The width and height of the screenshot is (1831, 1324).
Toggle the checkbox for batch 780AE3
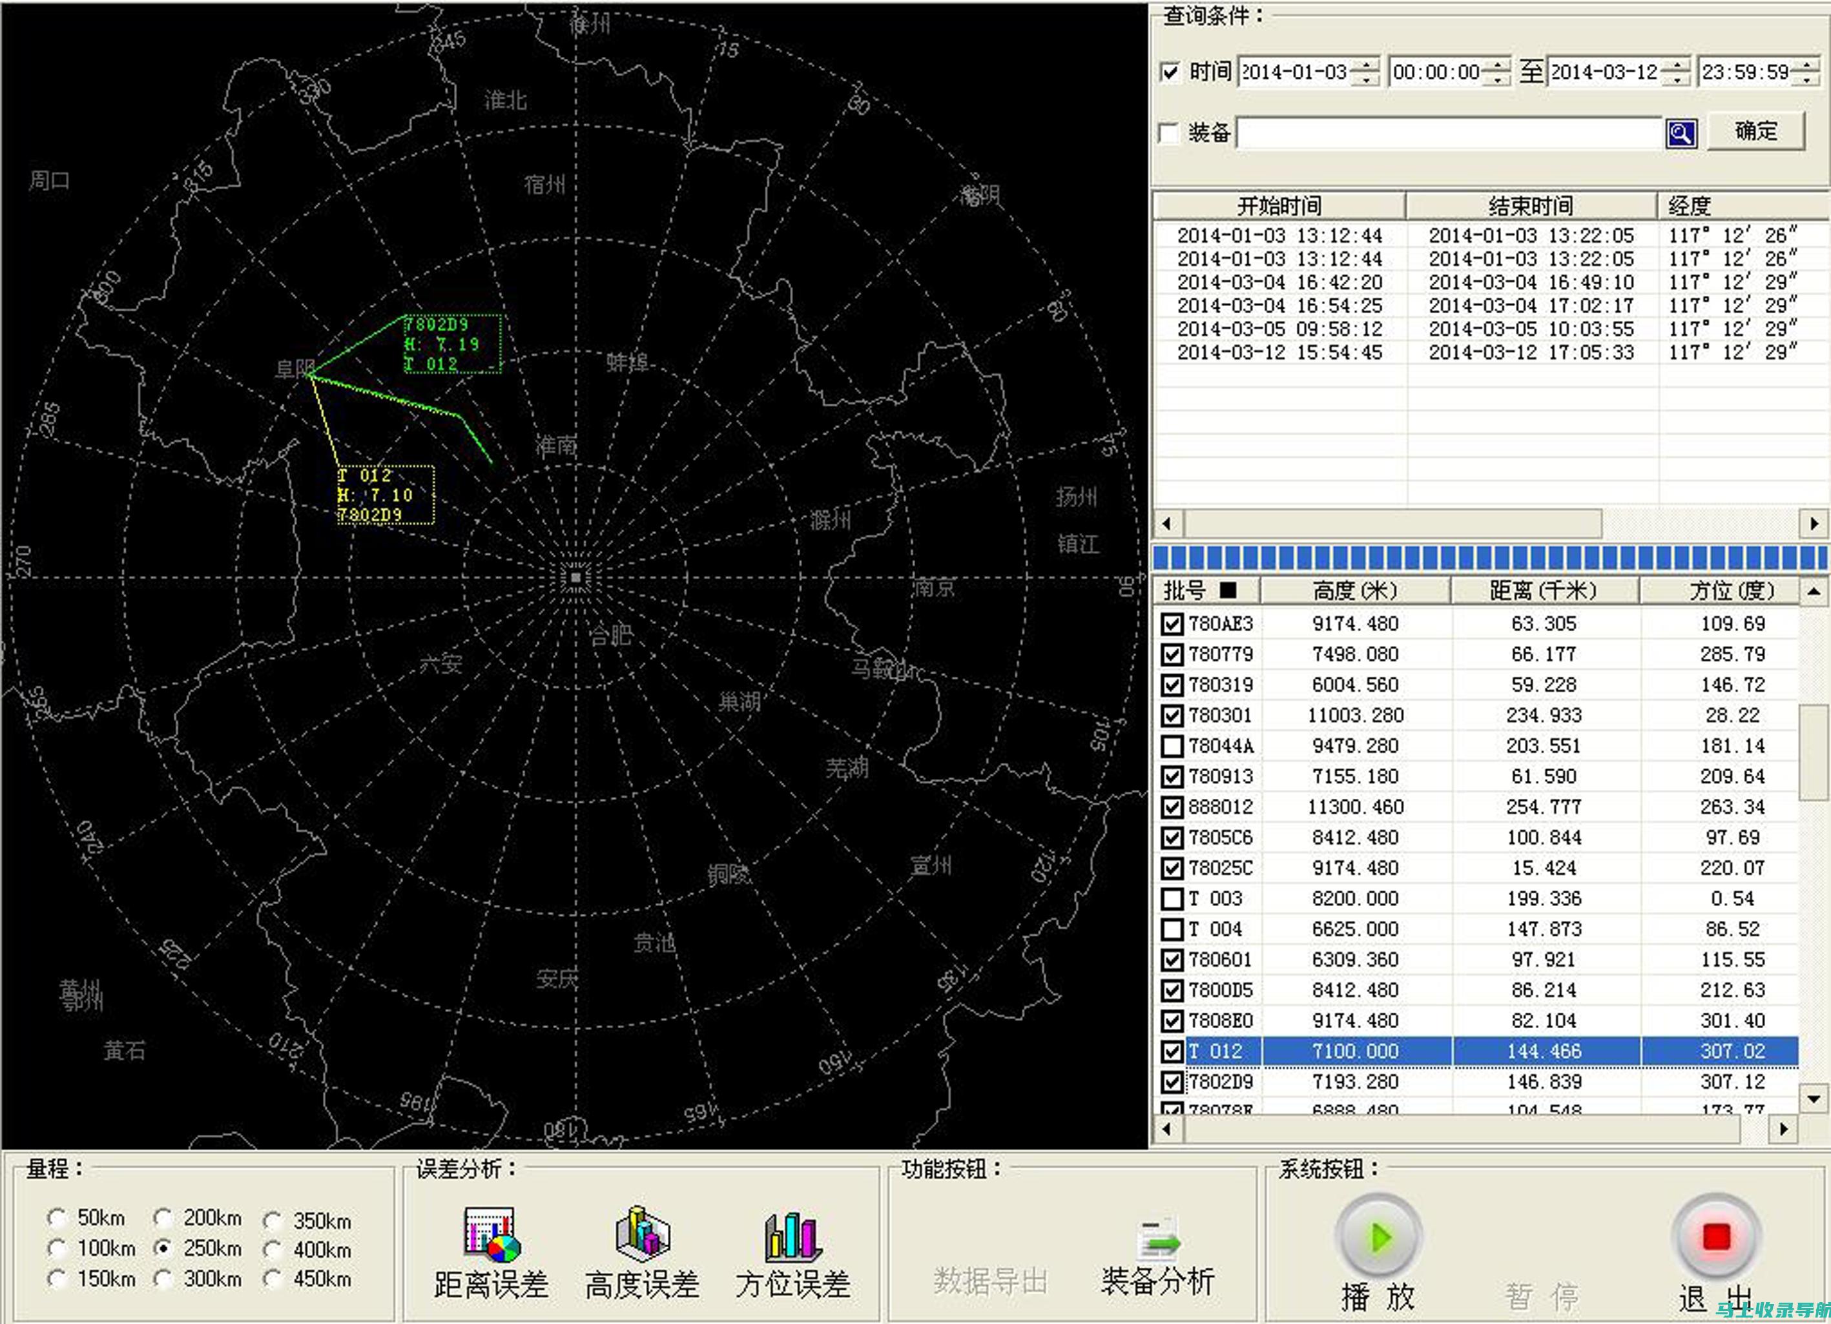1172,624
